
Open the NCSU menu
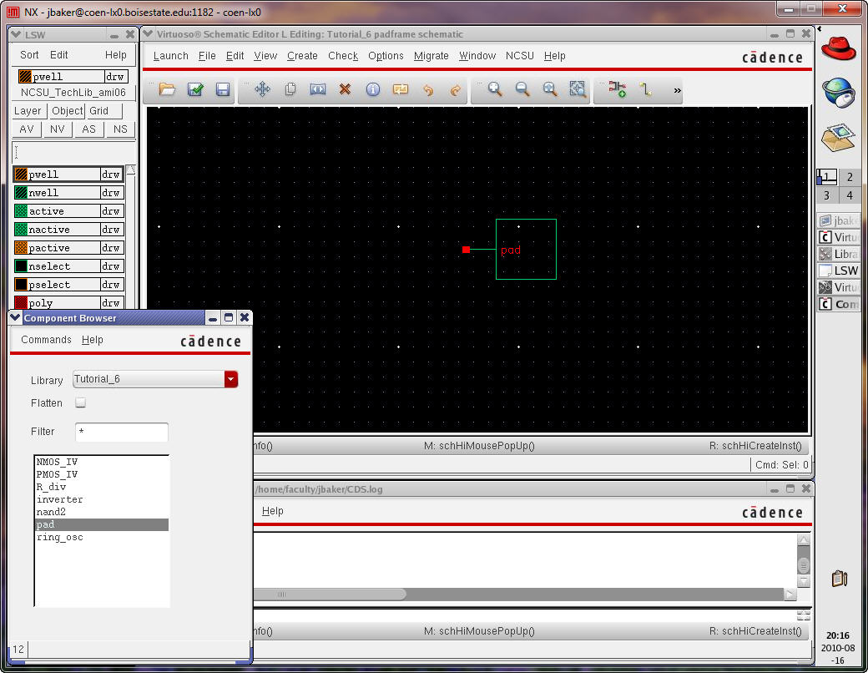point(519,56)
